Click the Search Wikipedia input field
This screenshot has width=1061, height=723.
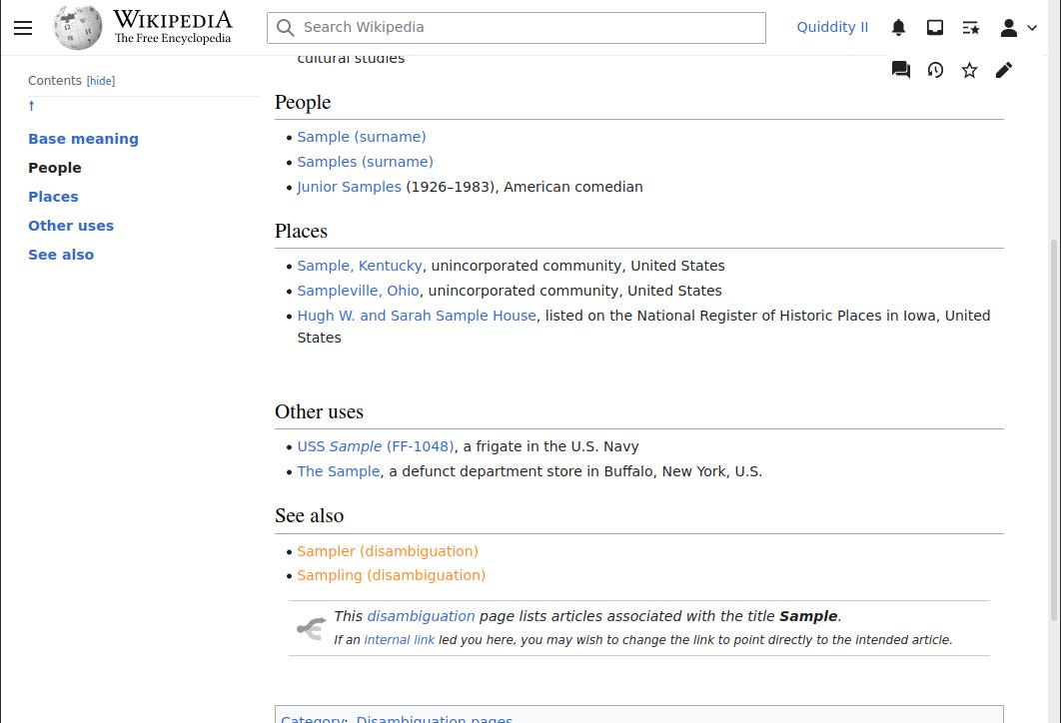click(517, 28)
